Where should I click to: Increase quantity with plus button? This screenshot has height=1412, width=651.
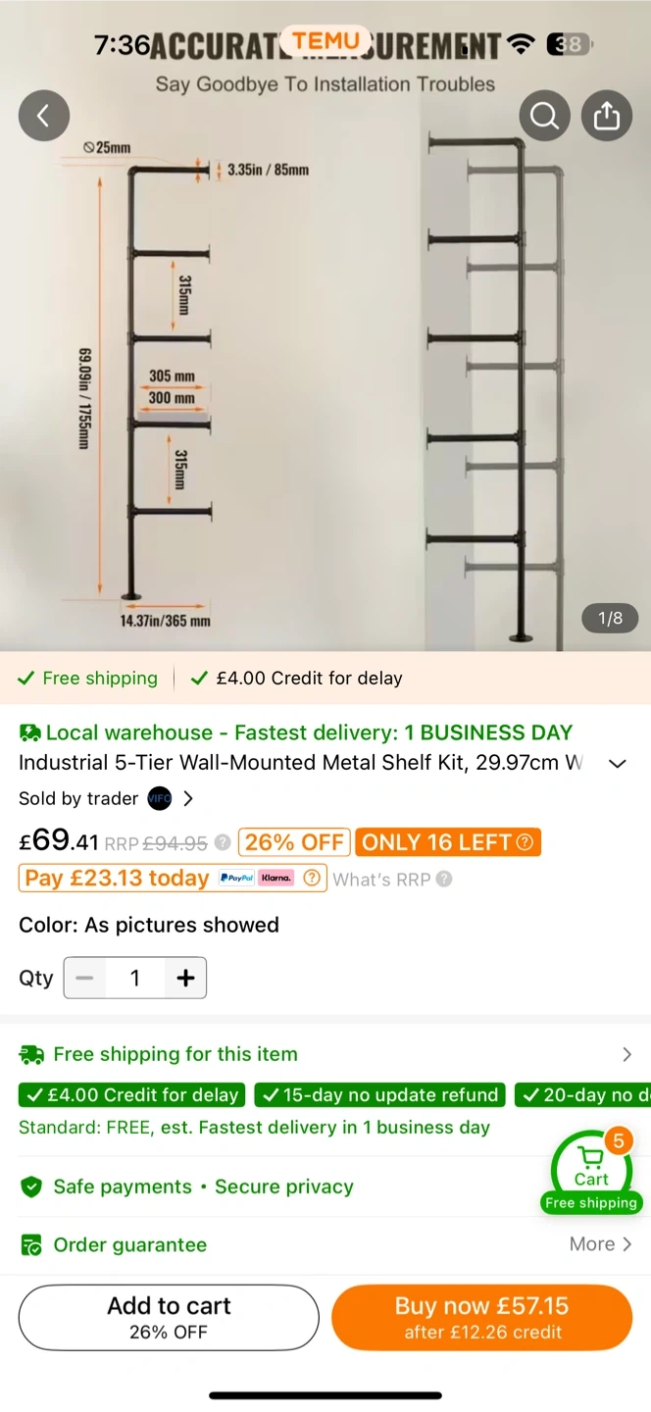(x=185, y=978)
